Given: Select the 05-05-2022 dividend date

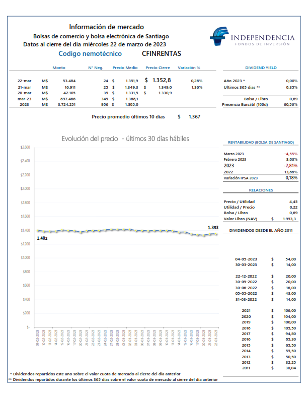Looking at the screenshot, I should [246, 293].
